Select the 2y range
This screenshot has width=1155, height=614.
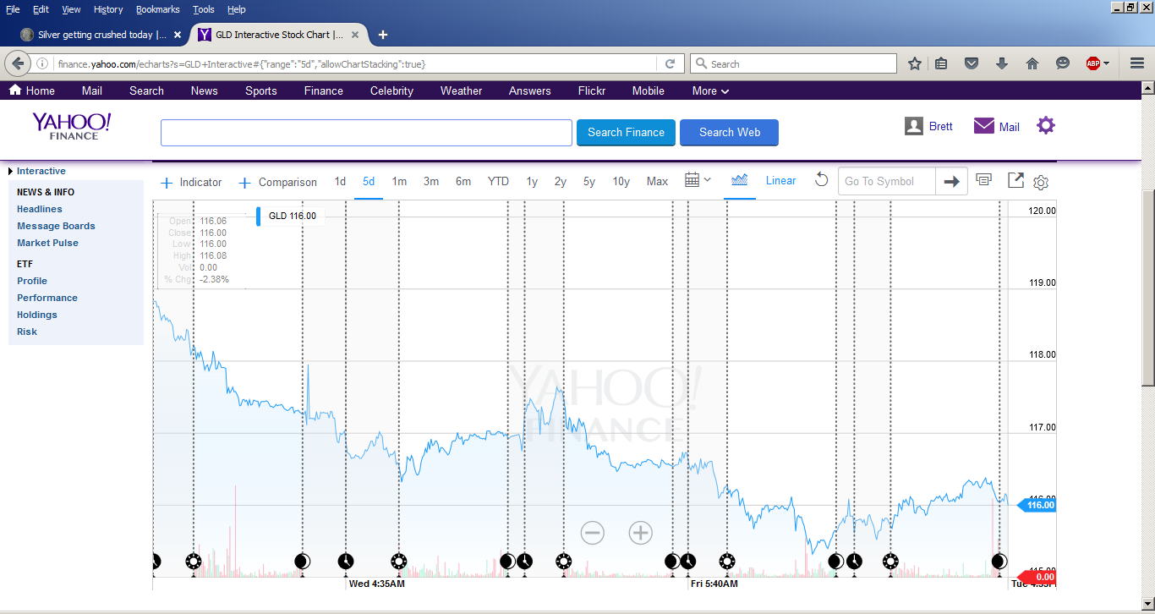(561, 182)
